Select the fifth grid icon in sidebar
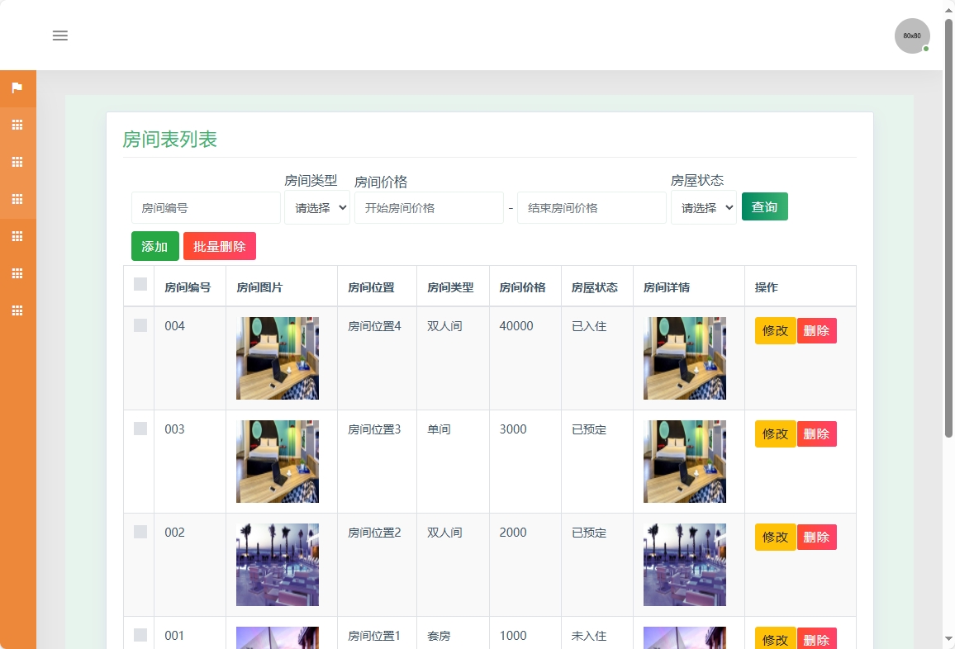The width and height of the screenshot is (955, 649). 17,273
